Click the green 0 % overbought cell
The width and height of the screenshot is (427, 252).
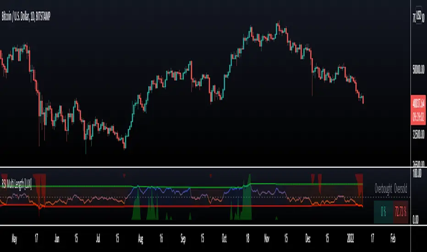coord(383,212)
